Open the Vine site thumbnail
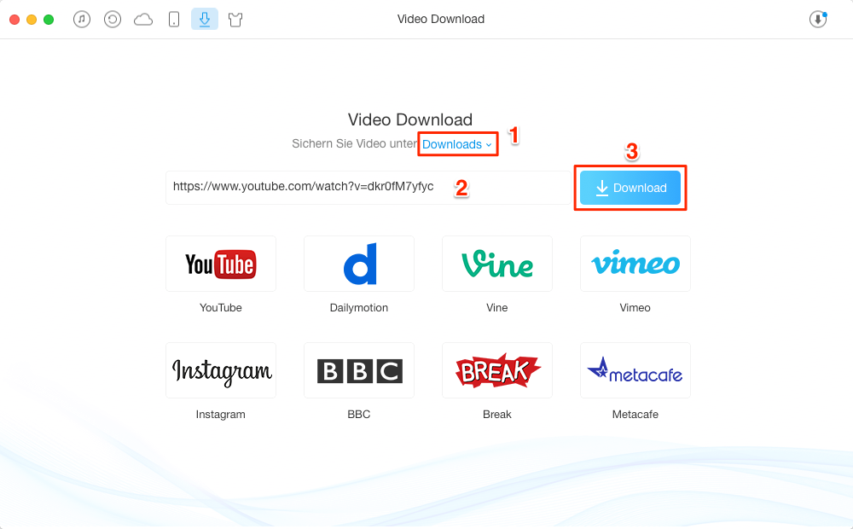The width and height of the screenshot is (853, 529). click(x=497, y=264)
